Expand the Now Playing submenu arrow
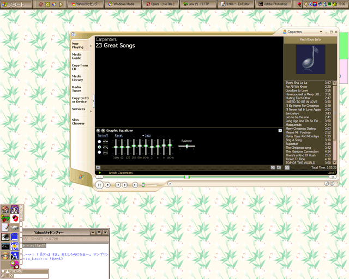This screenshot has width=349, height=279. pos(91,46)
